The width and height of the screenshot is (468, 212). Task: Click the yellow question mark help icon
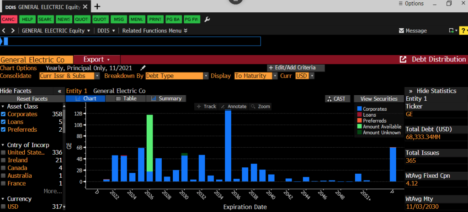(463, 31)
